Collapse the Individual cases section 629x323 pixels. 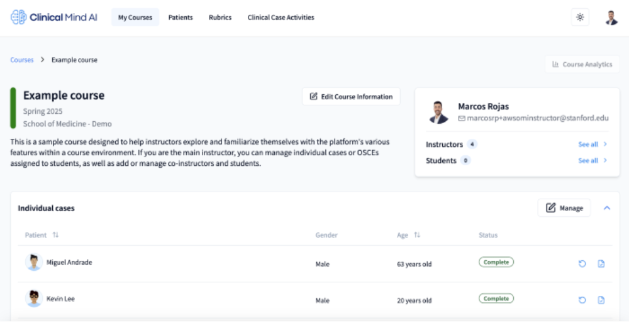(x=607, y=208)
